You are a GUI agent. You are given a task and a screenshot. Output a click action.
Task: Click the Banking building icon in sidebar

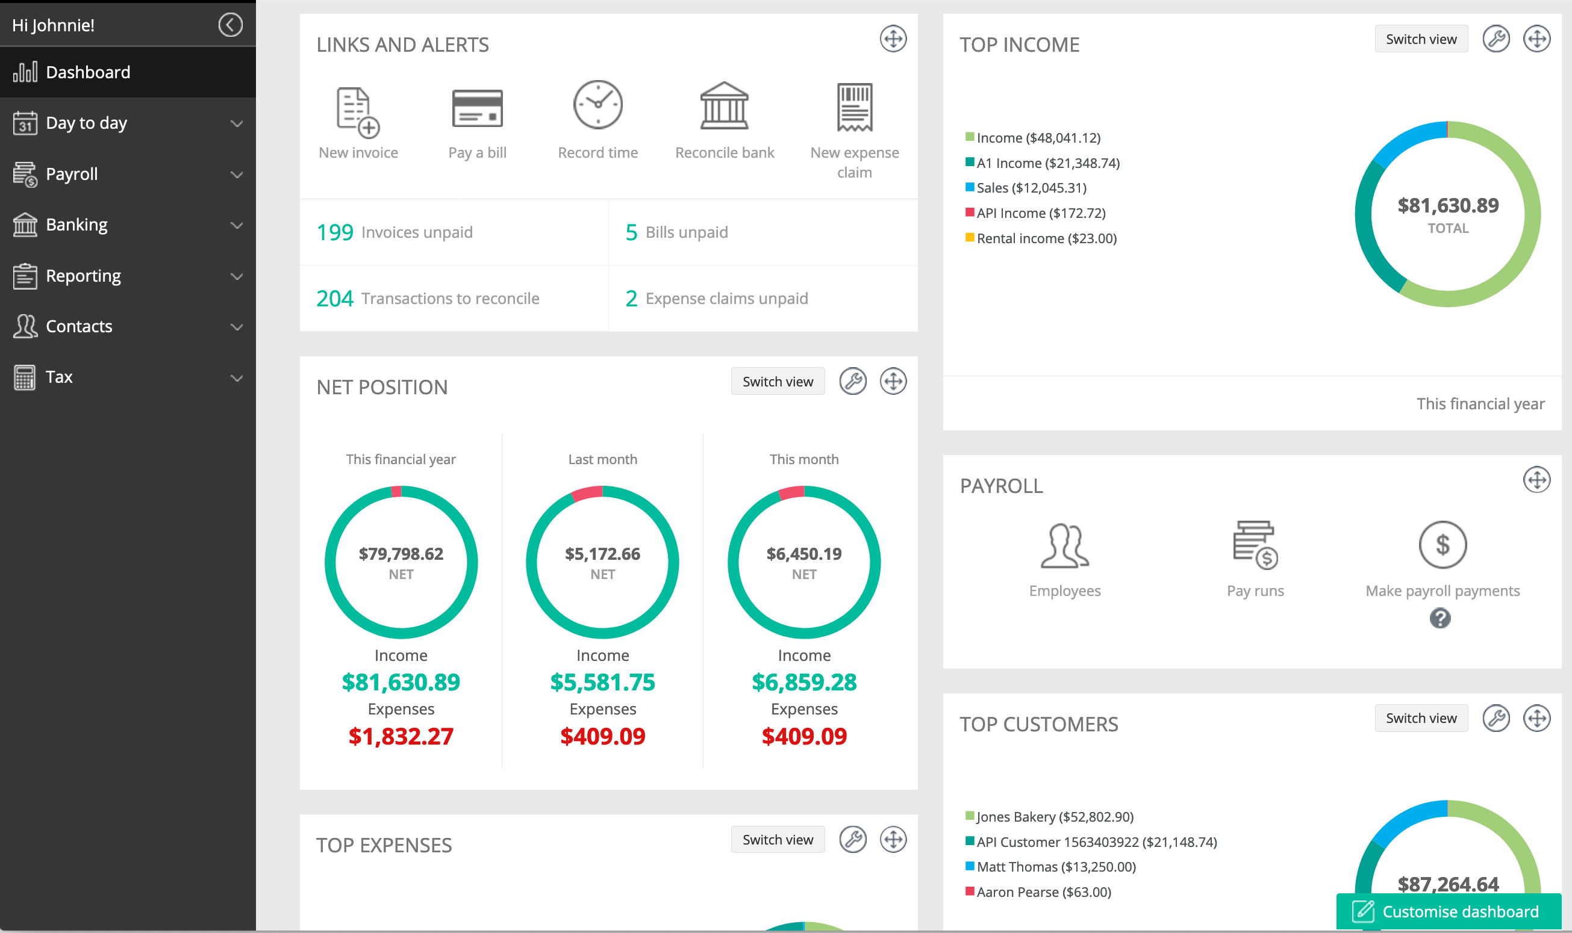25,225
